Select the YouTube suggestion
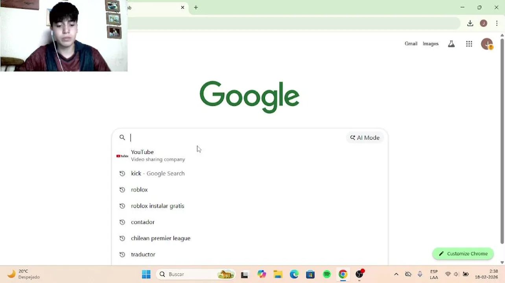This screenshot has width=505, height=283. pyautogui.click(x=250, y=156)
